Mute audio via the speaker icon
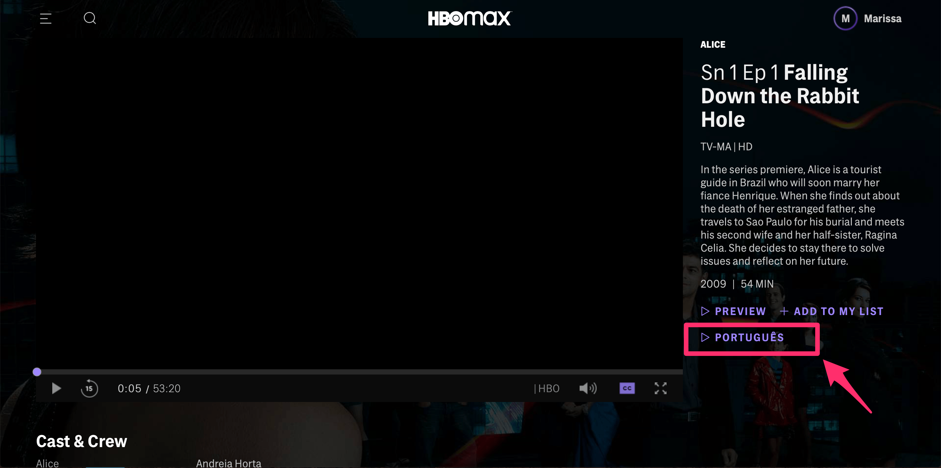Image resolution: width=941 pixels, height=468 pixels. click(588, 388)
